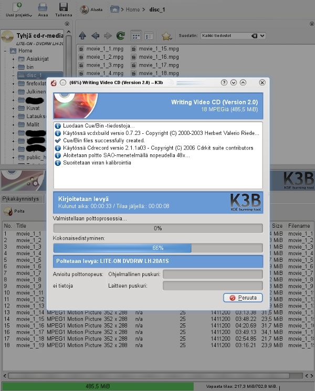Image resolution: width=315 pixels, height=391 pixels.
Task: Clear the Suodatin filter field
Action: (x=254, y=36)
